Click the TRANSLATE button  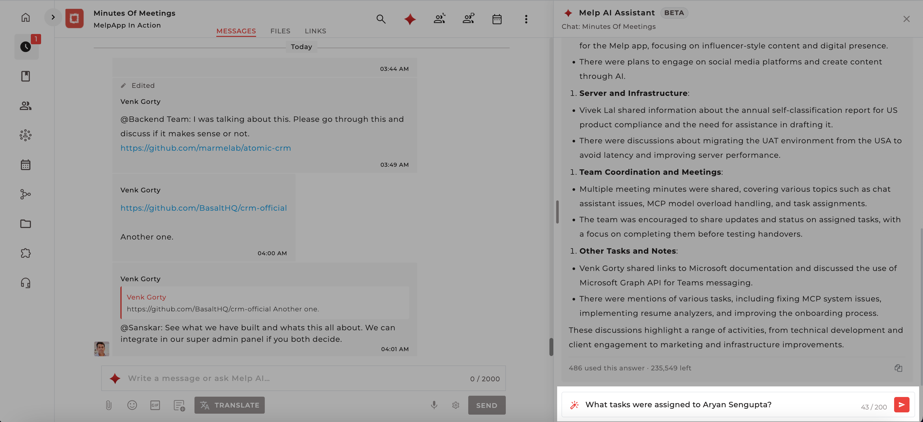[230, 405]
